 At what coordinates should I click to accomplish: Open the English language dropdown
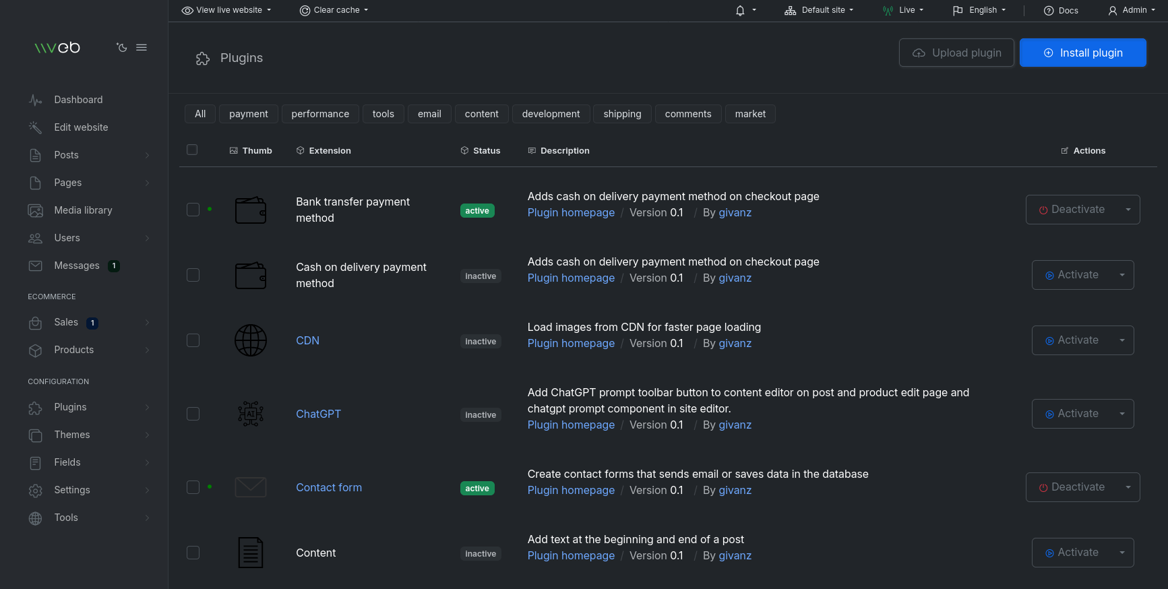[x=979, y=10]
